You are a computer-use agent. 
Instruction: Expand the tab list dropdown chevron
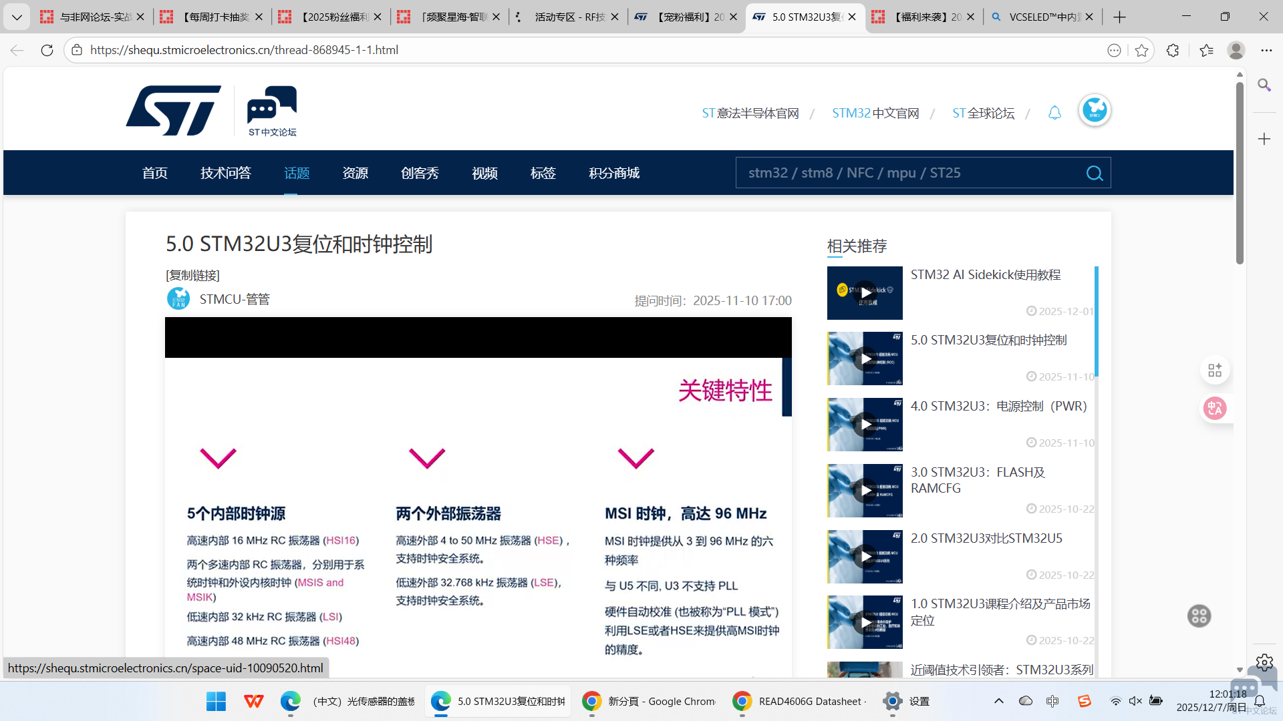click(x=17, y=17)
